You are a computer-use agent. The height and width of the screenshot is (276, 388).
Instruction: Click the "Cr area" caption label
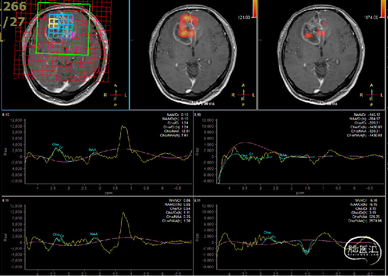(328, 103)
